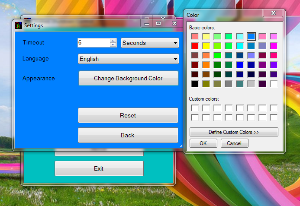
Task: Maximize the Settings window
Action: pyautogui.click(x=158, y=23)
